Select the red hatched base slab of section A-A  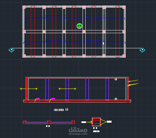(x=77, y=101)
